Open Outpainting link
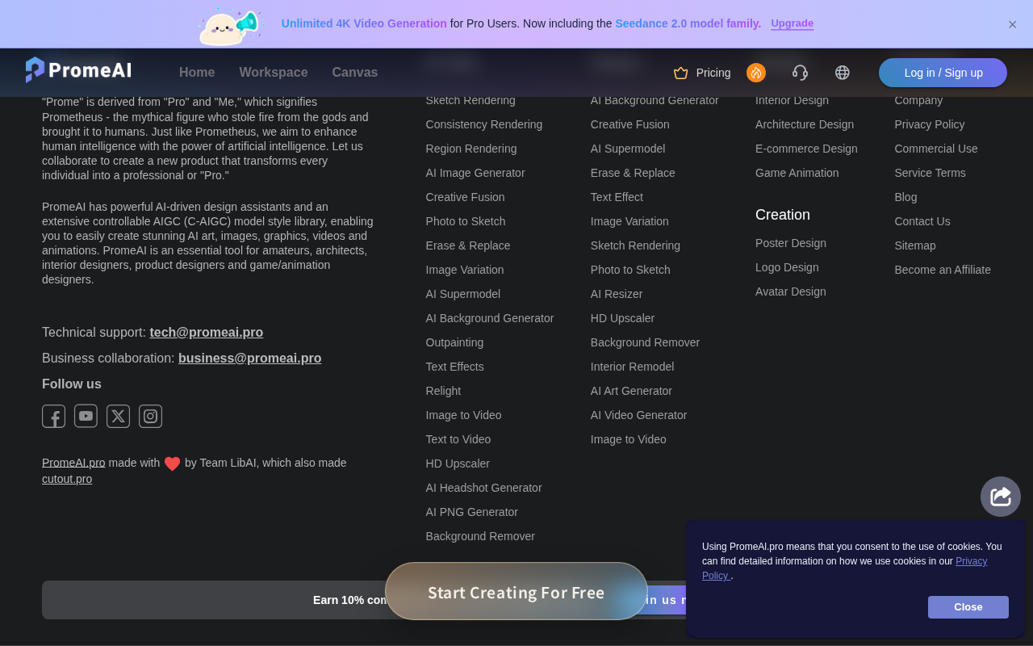The image size is (1033, 646). tap(454, 342)
